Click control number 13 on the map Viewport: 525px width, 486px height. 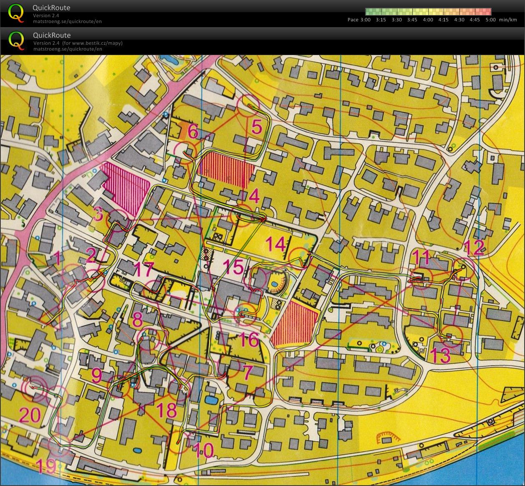click(440, 355)
